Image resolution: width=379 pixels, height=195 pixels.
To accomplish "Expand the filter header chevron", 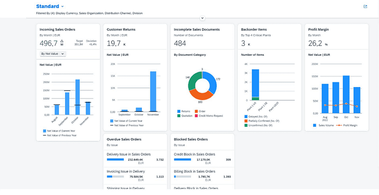I will click(202, 18).
